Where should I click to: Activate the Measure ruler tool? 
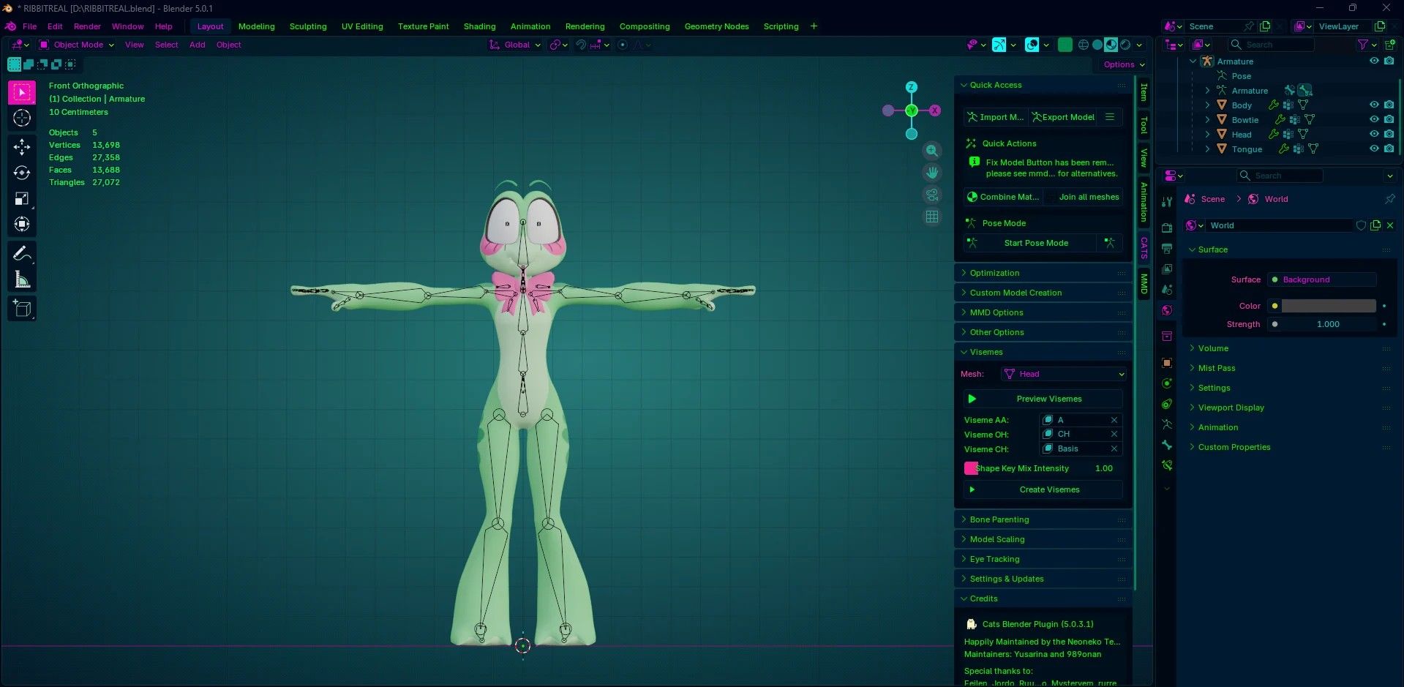tap(22, 279)
